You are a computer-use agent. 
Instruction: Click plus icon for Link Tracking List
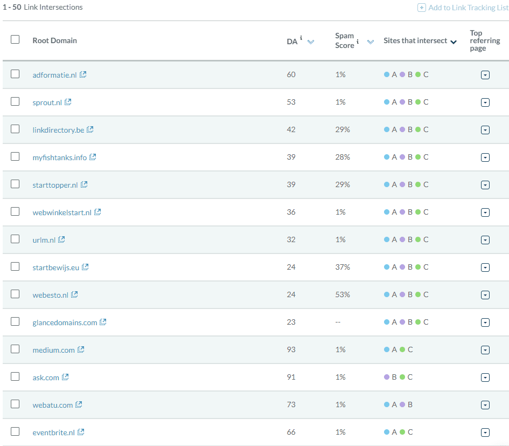421,8
